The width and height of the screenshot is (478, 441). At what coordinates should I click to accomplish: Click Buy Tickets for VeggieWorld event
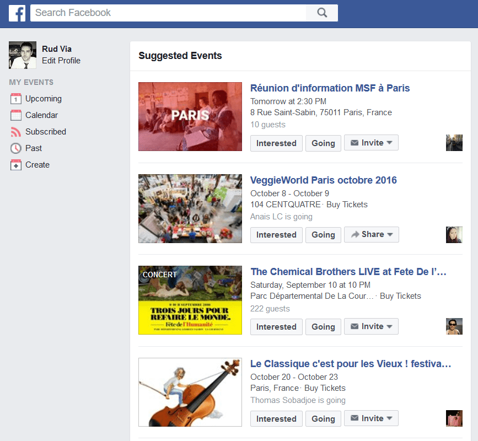[347, 205]
